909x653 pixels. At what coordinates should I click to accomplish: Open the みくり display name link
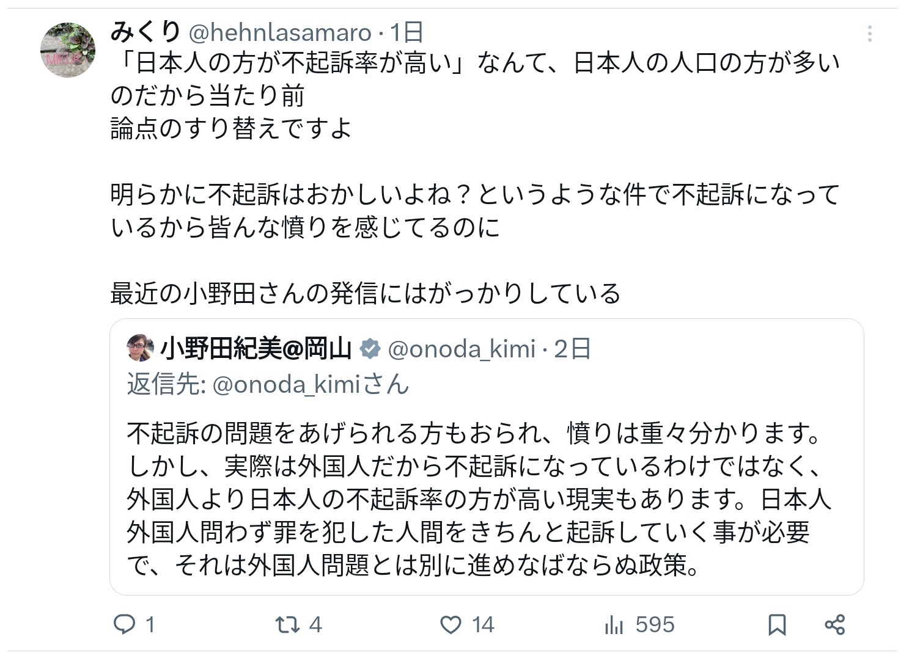pos(145,32)
